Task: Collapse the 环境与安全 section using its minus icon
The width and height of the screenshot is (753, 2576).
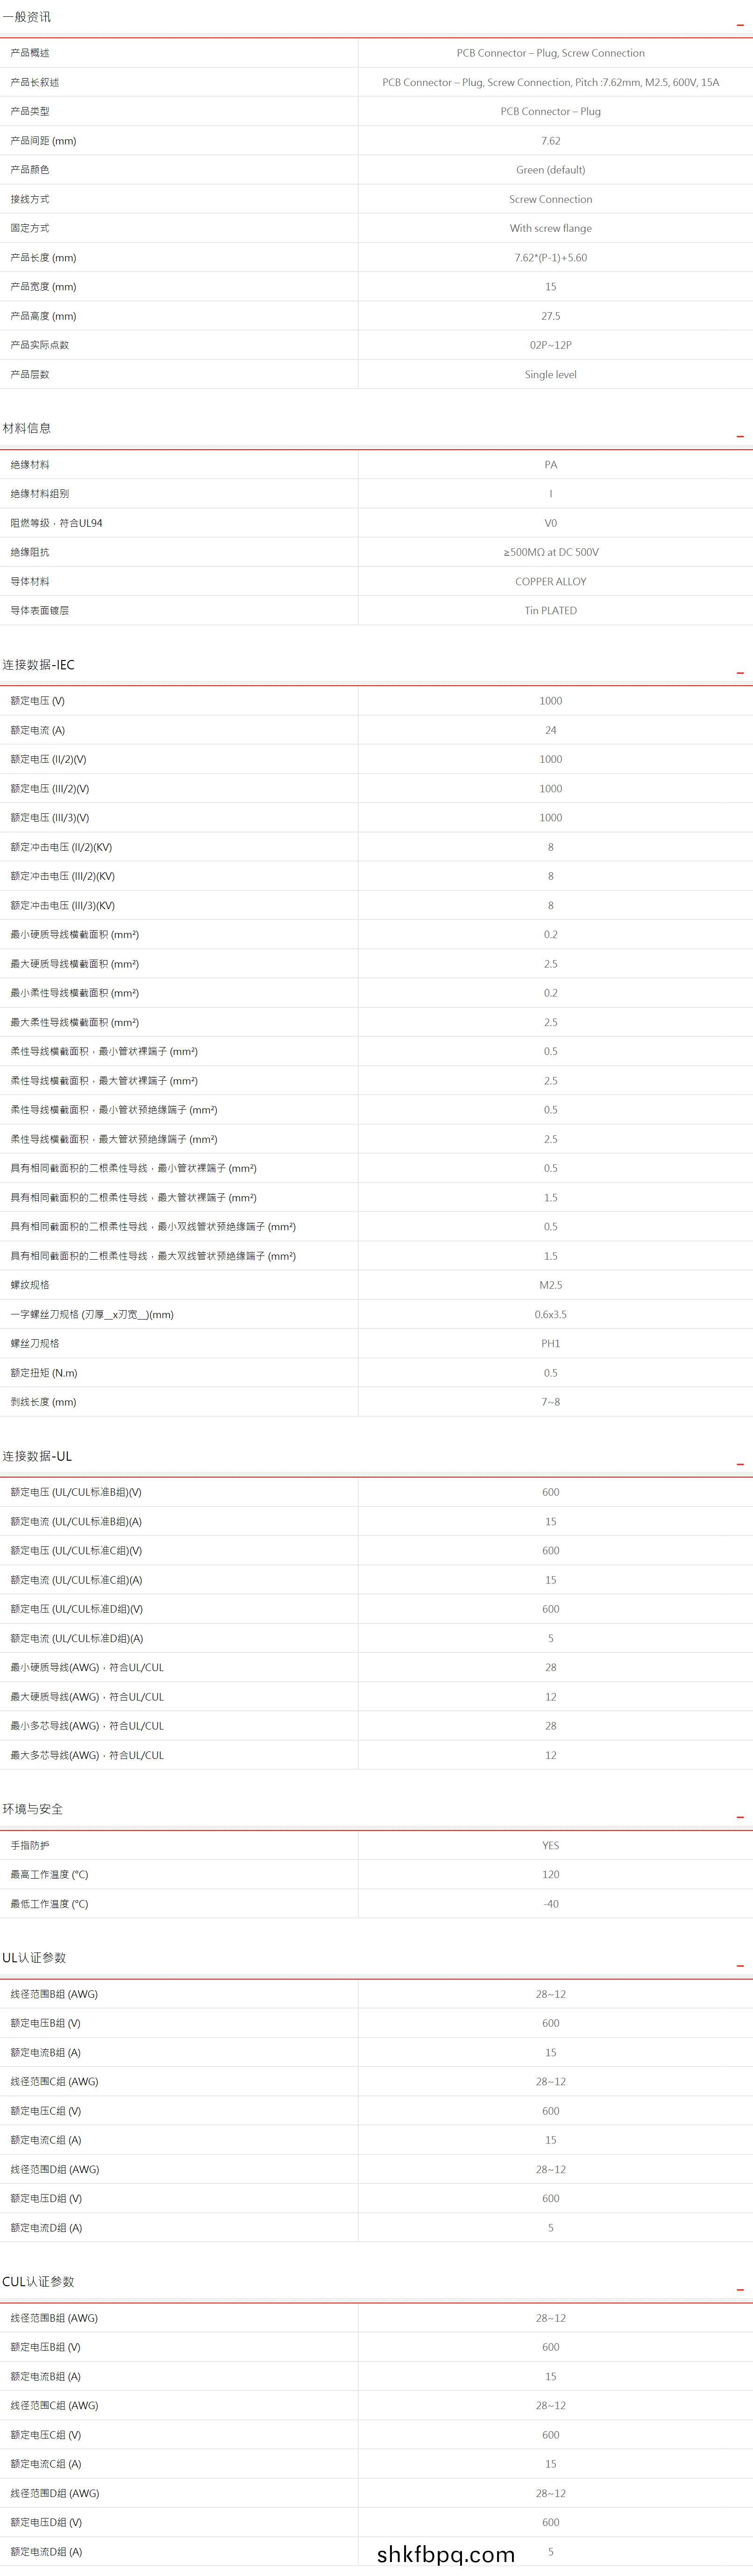Action: tap(740, 1816)
